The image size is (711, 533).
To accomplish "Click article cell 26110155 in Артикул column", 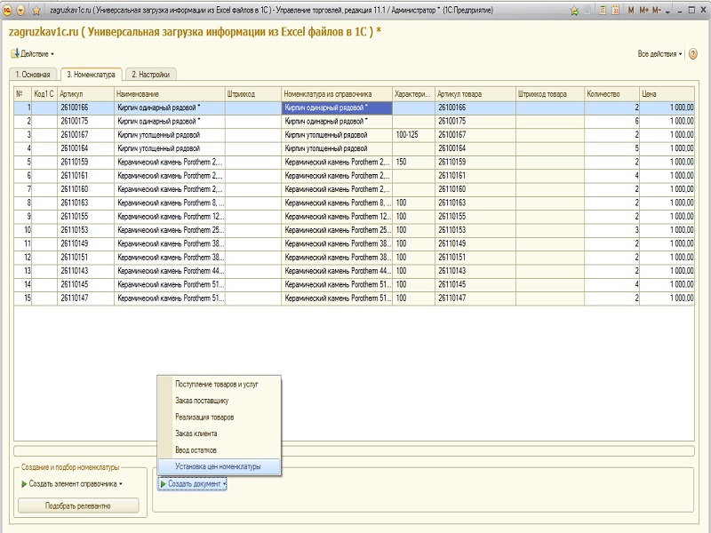I will pos(85,217).
